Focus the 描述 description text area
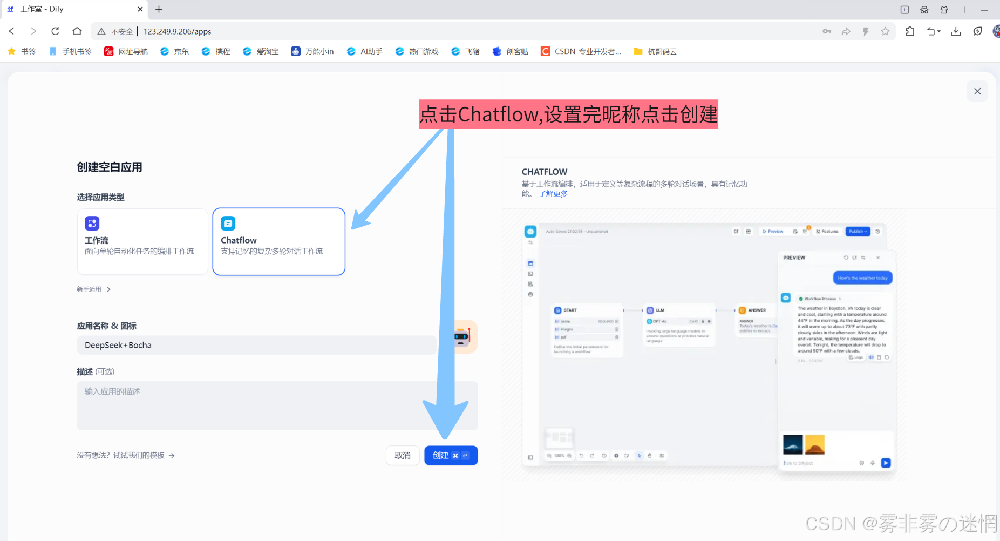Screen dimensions: 1000x541 pos(277,405)
